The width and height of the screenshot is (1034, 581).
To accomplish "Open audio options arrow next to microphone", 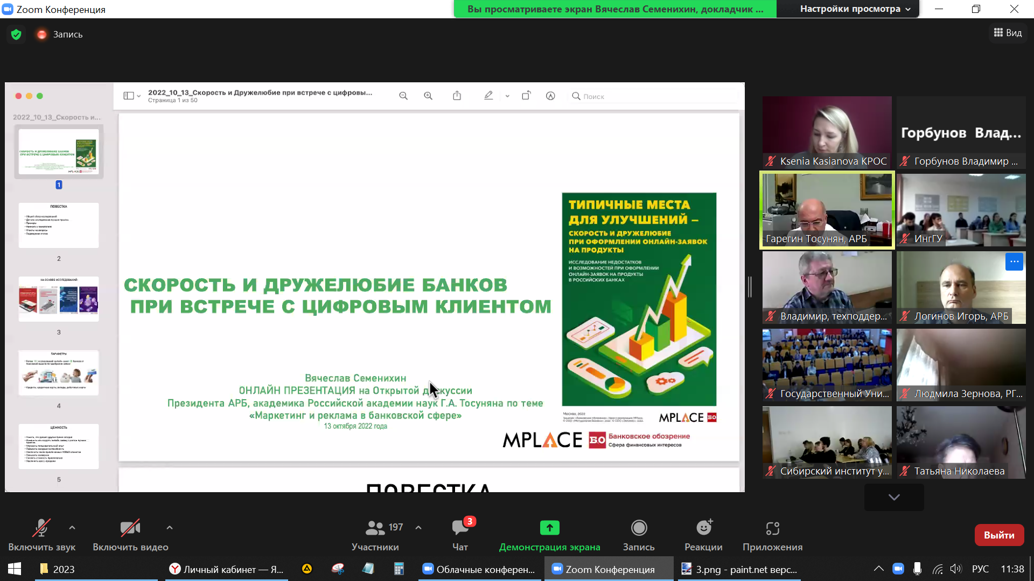I will pyautogui.click(x=72, y=528).
